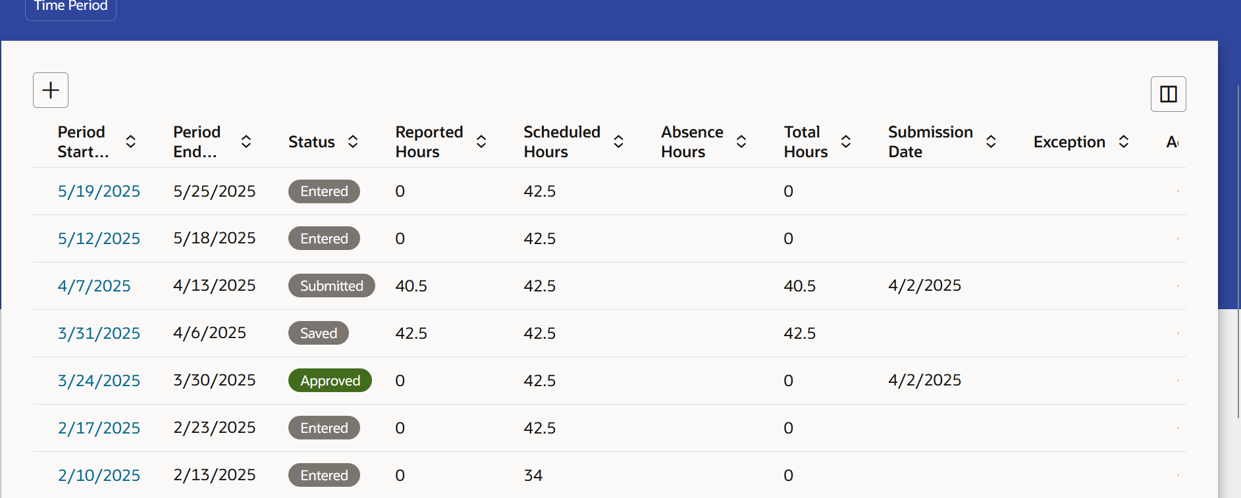1241x498 pixels.
Task: Click the plus icon to add a time card
Action: (51, 90)
